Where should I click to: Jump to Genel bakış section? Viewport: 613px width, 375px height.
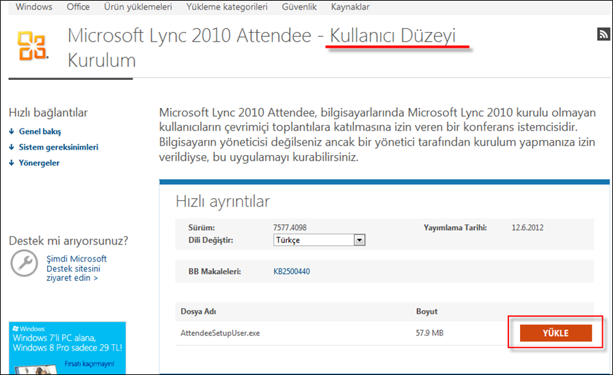(x=40, y=132)
